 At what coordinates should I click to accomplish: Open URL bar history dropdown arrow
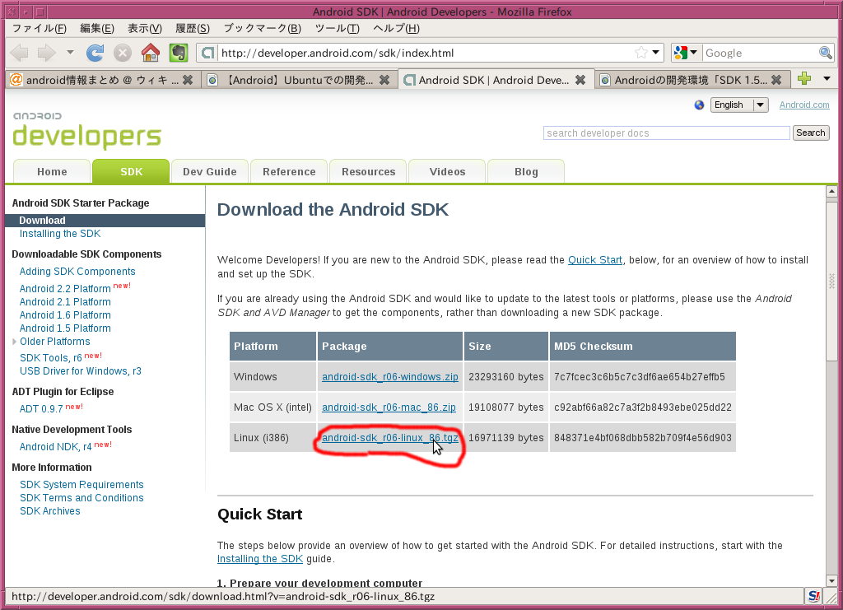(x=655, y=53)
